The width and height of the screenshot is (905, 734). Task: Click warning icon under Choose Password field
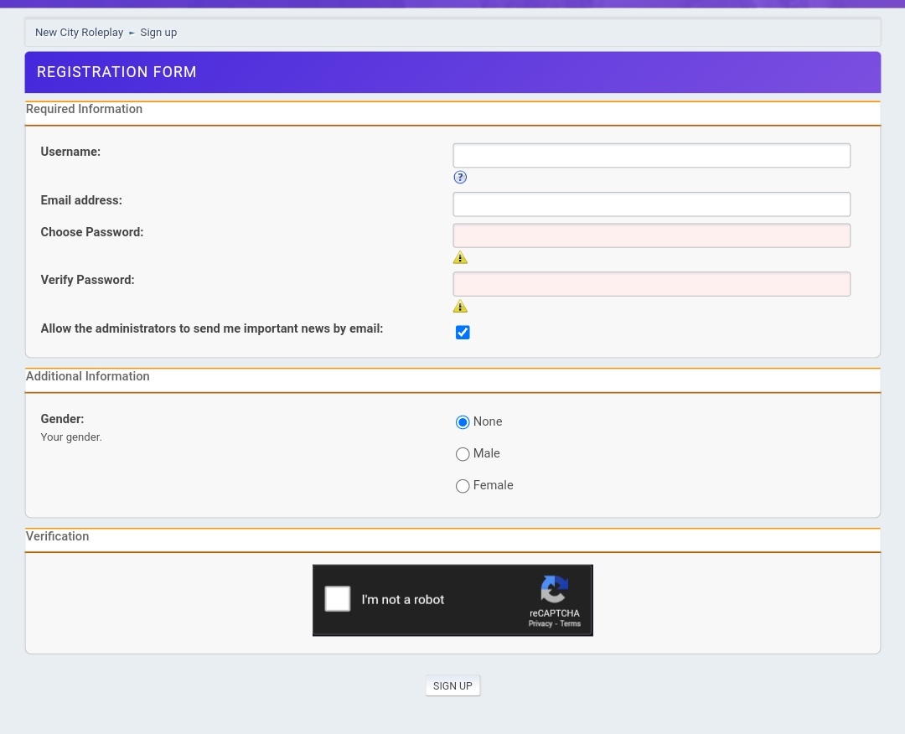[x=460, y=257]
